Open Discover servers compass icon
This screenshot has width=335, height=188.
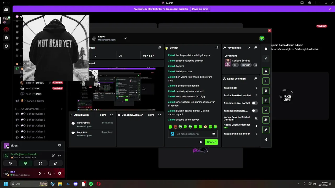[6, 46]
